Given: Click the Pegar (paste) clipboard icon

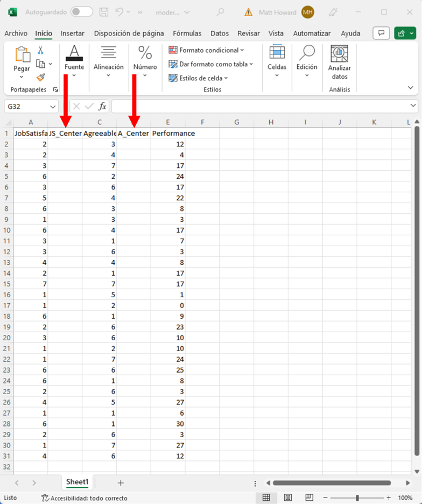Looking at the screenshot, I should [22, 55].
